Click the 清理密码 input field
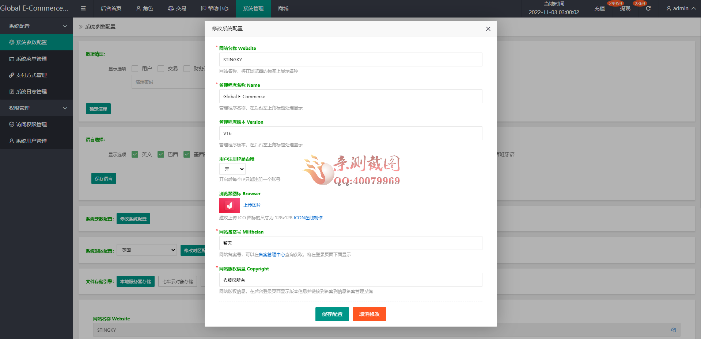Viewport: 701px width, 339px height. pyautogui.click(x=164, y=82)
